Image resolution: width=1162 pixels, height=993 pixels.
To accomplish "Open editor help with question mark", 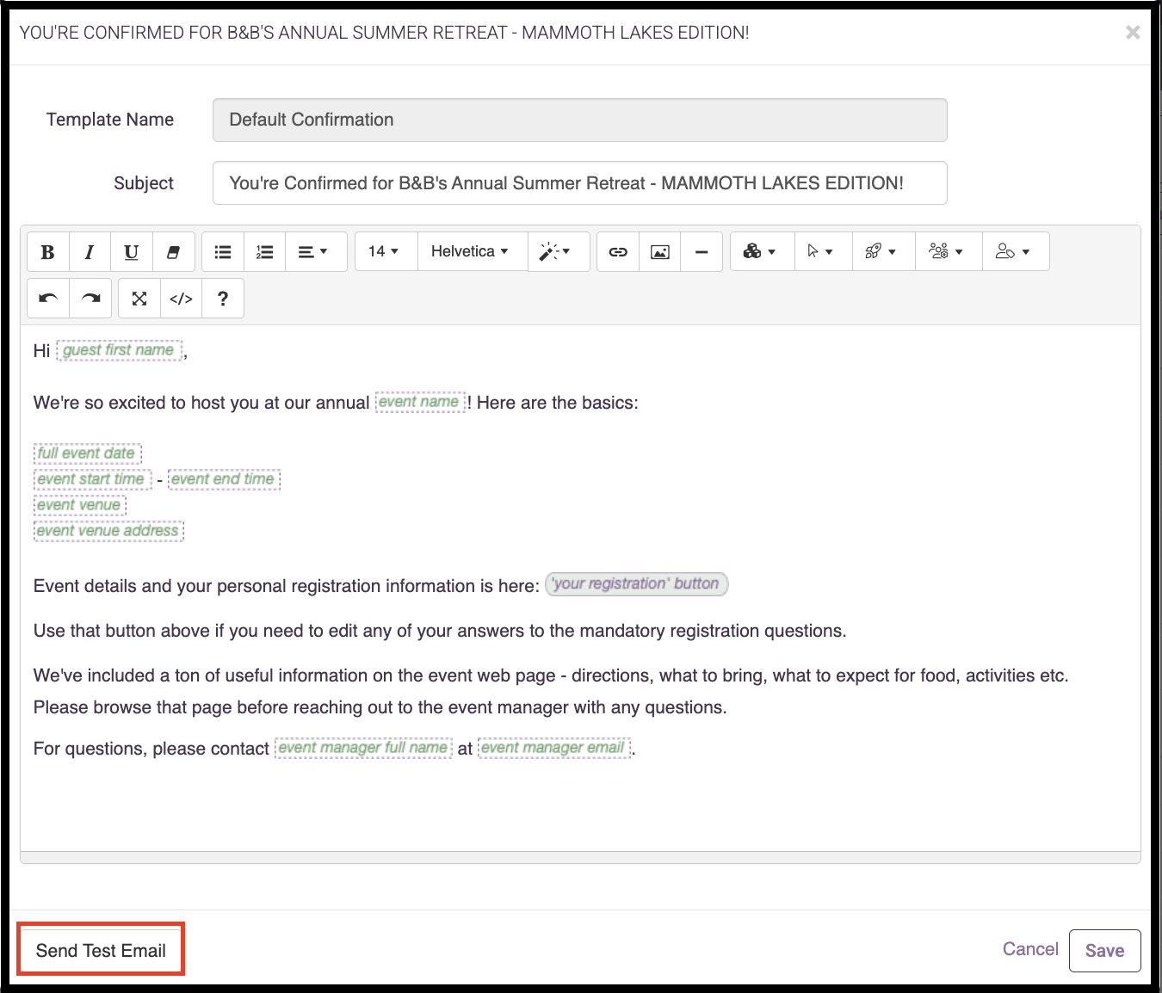I will point(223,299).
